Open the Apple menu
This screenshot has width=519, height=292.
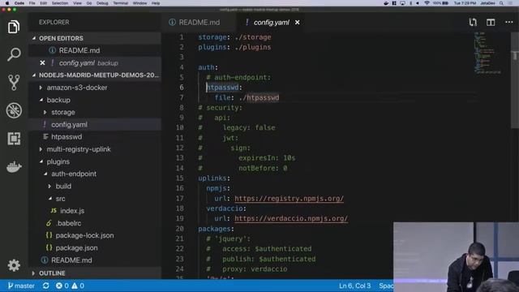tap(6, 3)
